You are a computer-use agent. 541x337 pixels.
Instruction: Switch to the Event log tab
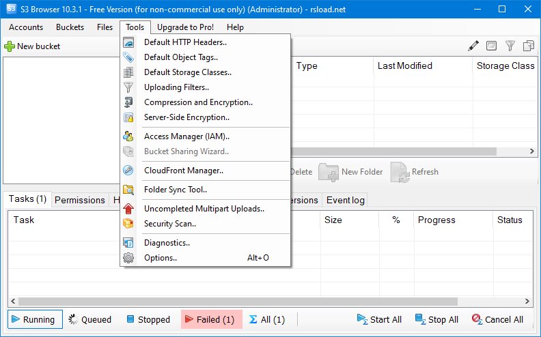346,200
